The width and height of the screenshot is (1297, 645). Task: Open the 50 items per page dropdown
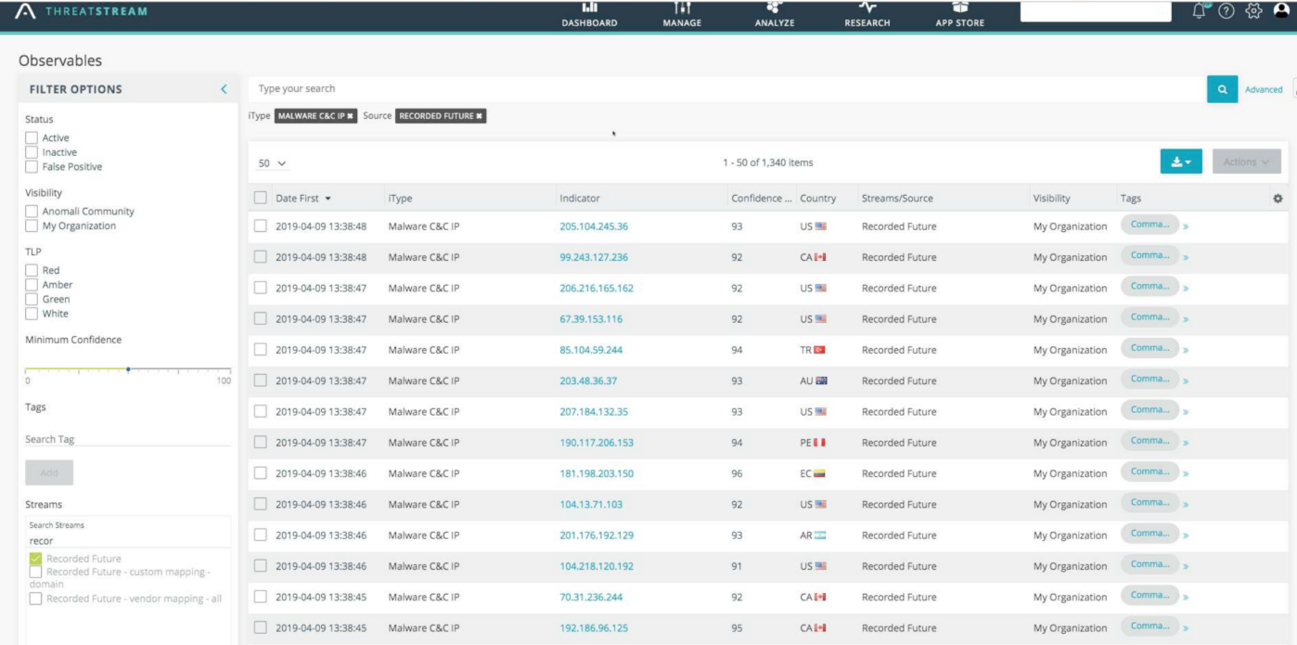[x=272, y=163]
